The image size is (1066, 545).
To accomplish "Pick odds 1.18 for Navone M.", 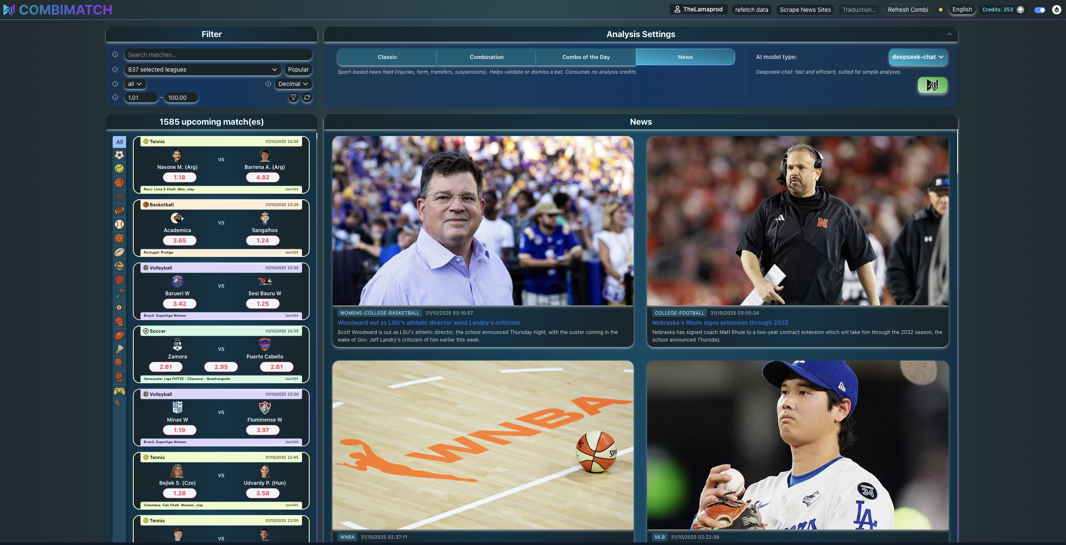I will click(x=179, y=177).
